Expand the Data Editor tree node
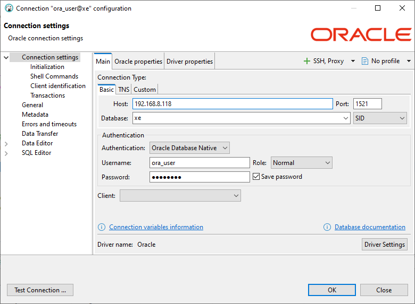 click(6, 143)
